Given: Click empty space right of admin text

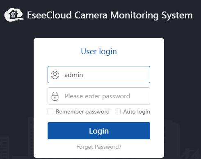Looking at the screenshot, I should click(x=116, y=75).
